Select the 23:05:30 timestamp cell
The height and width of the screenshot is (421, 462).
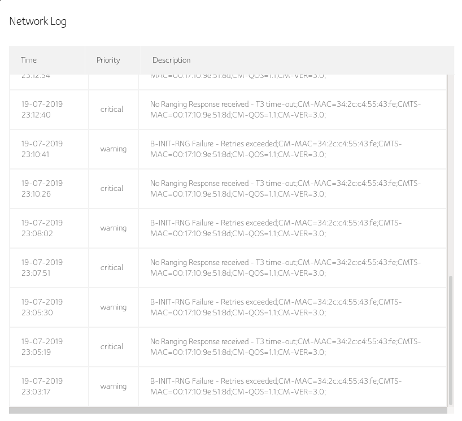pos(42,307)
